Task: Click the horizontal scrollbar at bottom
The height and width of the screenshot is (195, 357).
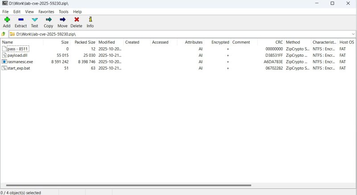Action: [129, 185]
